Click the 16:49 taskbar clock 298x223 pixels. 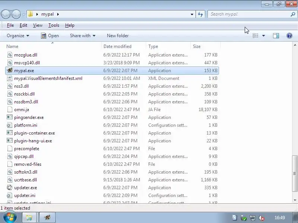pos(280,218)
